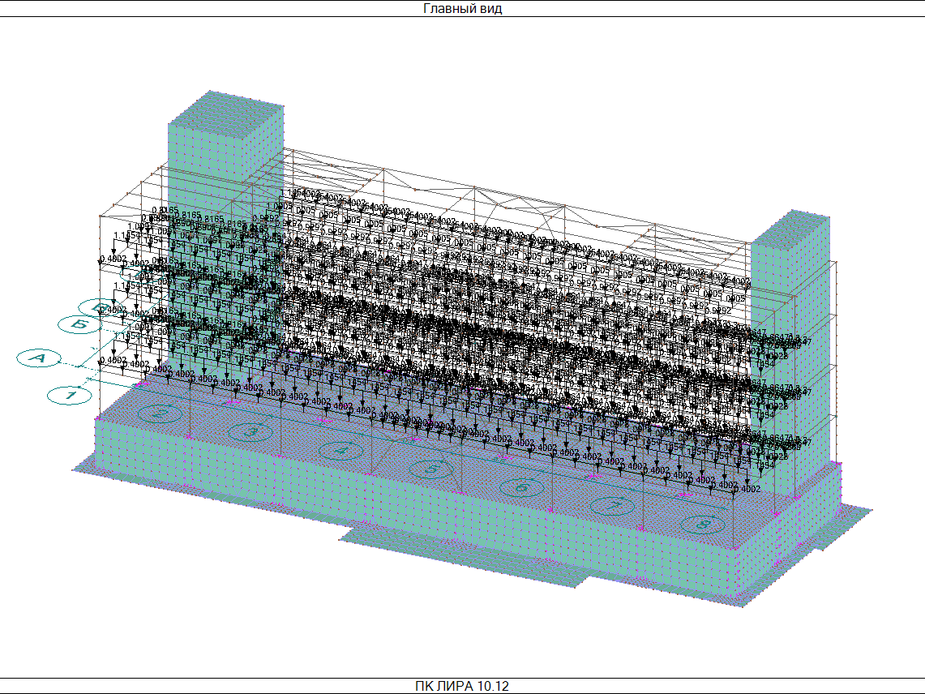Select grid axis marker '2'
This screenshot has width=925, height=694.
coord(159,413)
